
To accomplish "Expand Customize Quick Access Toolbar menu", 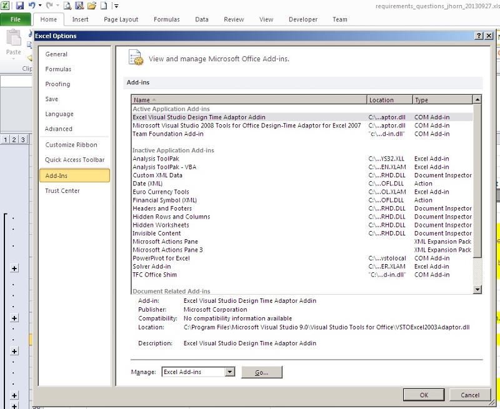I will 116,6.
